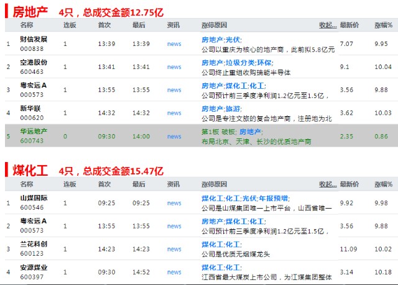Click reason text 公司是优质无烟煤龙头
Screen dimensions: 398x285
(236, 254)
